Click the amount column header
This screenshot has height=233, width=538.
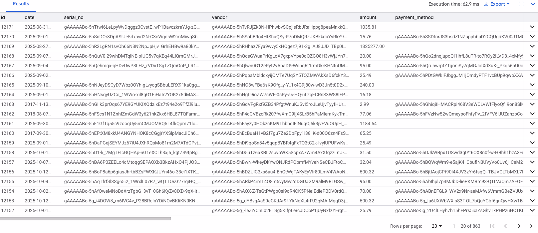(368, 17)
